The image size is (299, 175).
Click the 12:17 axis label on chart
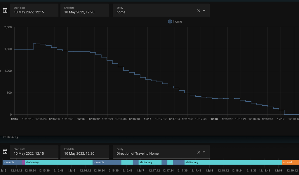pos(147,119)
